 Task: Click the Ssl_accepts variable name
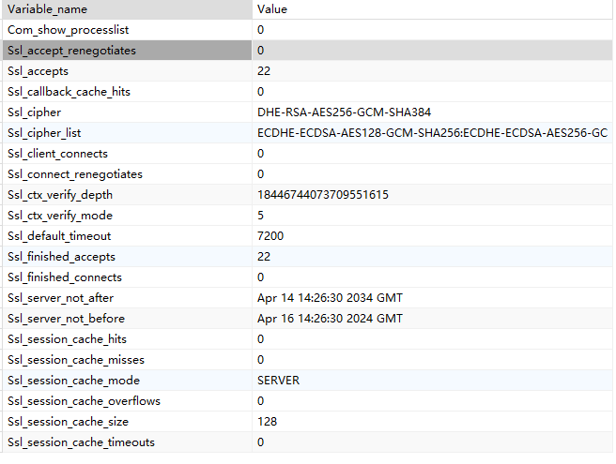click(x=38, y=71)
